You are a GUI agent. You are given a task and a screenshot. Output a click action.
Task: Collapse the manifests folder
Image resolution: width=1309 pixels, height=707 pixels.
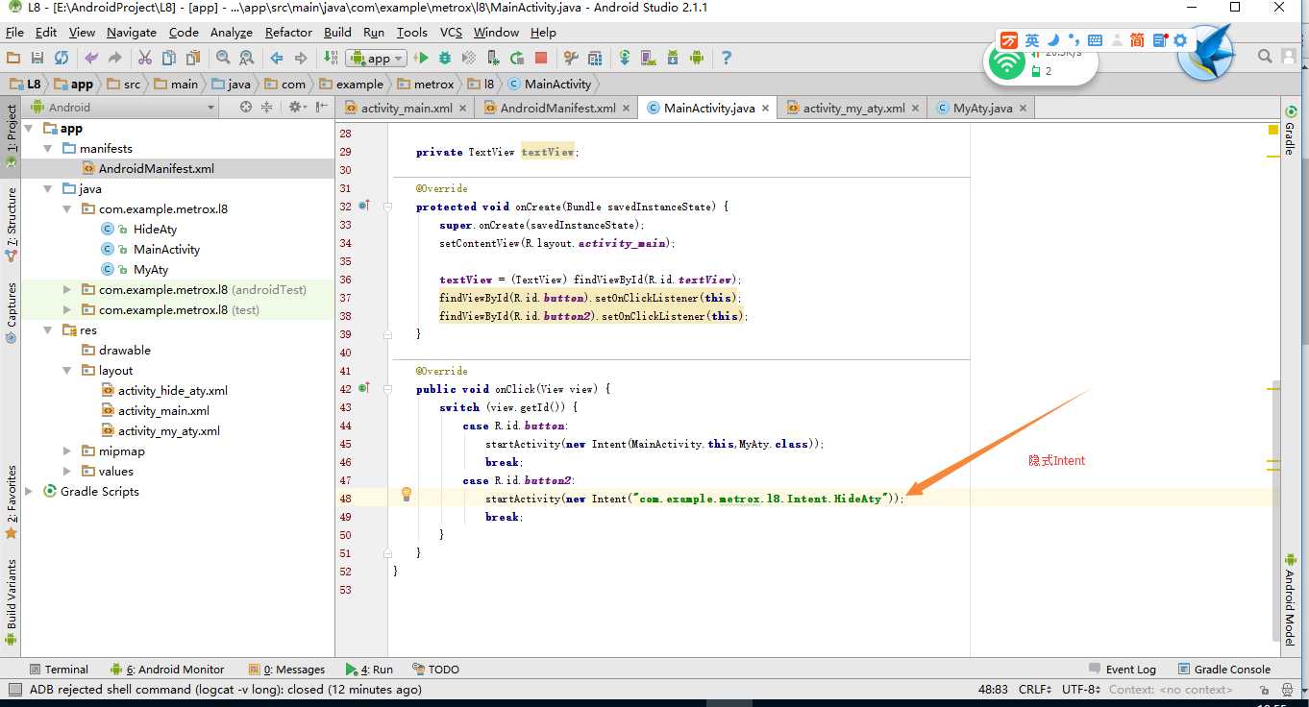48,149
